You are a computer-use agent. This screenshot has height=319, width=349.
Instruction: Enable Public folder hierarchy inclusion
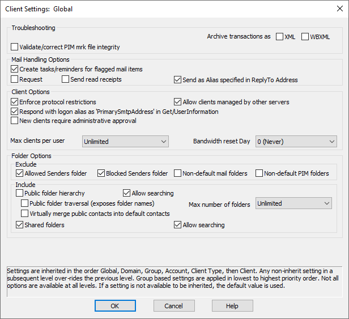click(20, 193)
